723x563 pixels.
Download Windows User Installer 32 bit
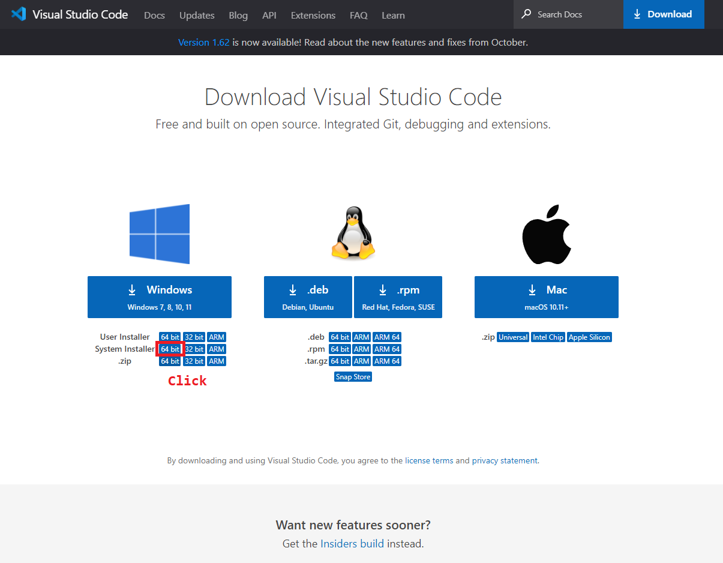[194, 337]
